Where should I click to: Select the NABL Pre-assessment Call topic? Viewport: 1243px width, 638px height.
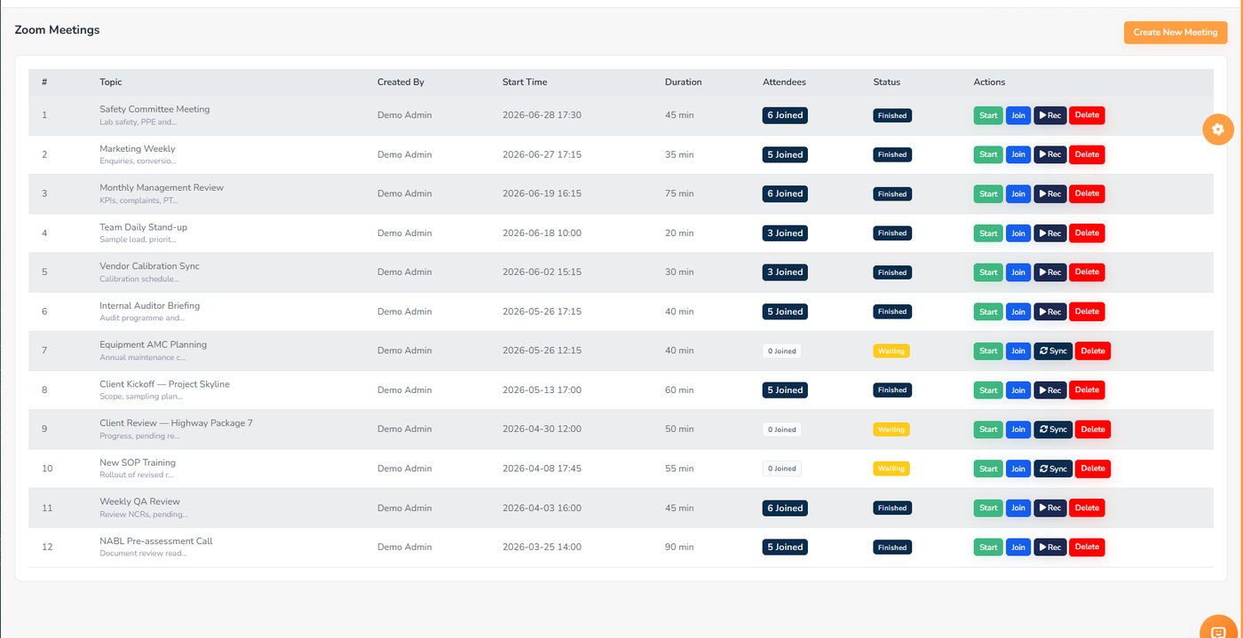click(x=156, y=541)
